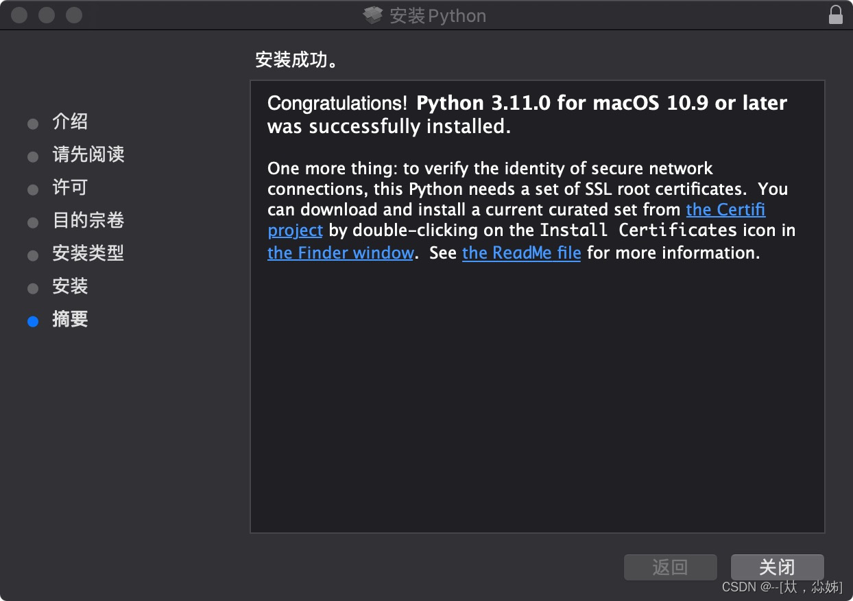Select the 目的宗卷 step in sidebar
The image size is (853, 601).
coord(88,221)
